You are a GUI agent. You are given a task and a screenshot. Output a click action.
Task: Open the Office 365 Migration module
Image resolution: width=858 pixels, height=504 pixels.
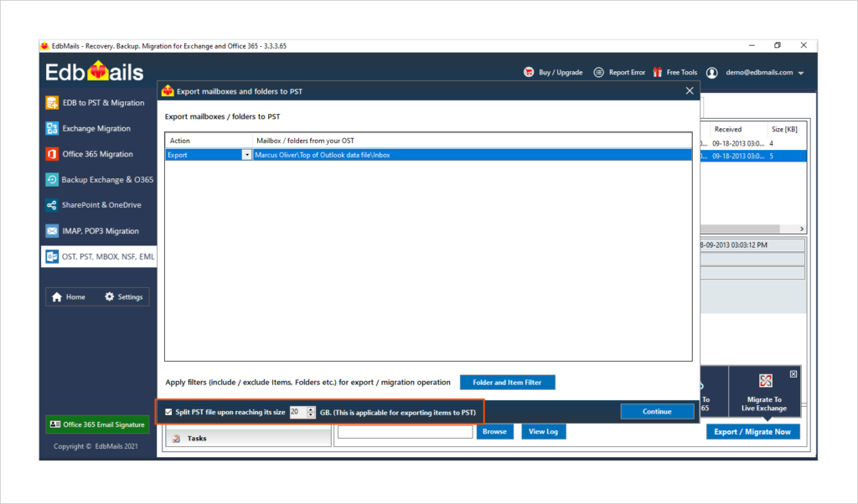90,154
